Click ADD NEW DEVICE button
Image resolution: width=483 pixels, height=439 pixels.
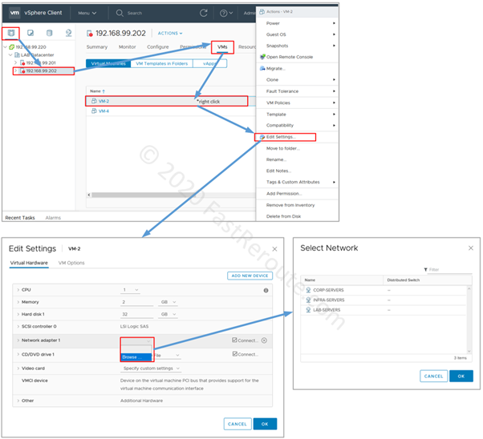pos(250,276)
